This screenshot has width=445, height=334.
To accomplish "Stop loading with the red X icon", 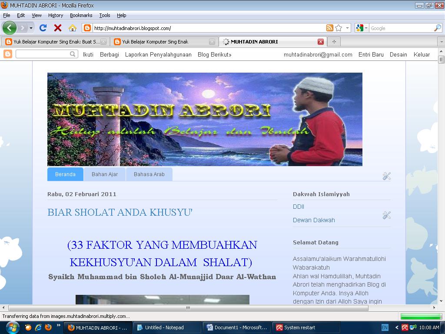I will tap(58, 28).
